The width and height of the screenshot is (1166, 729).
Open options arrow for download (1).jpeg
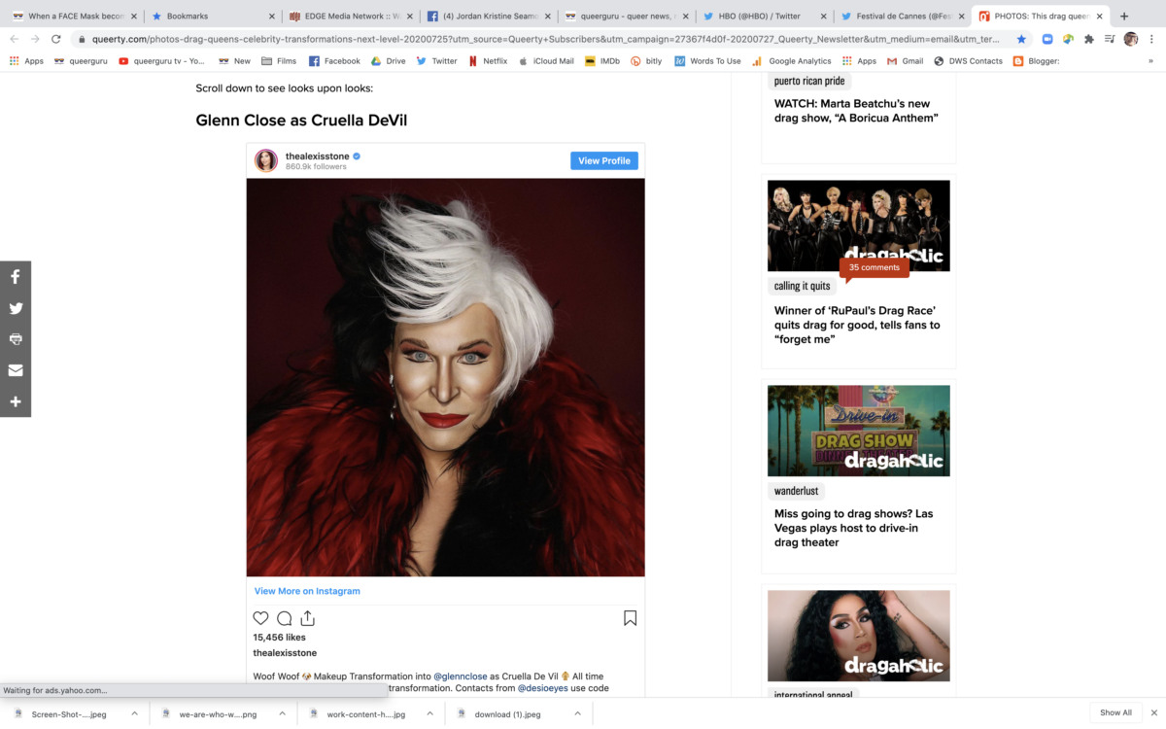point(577,713)
